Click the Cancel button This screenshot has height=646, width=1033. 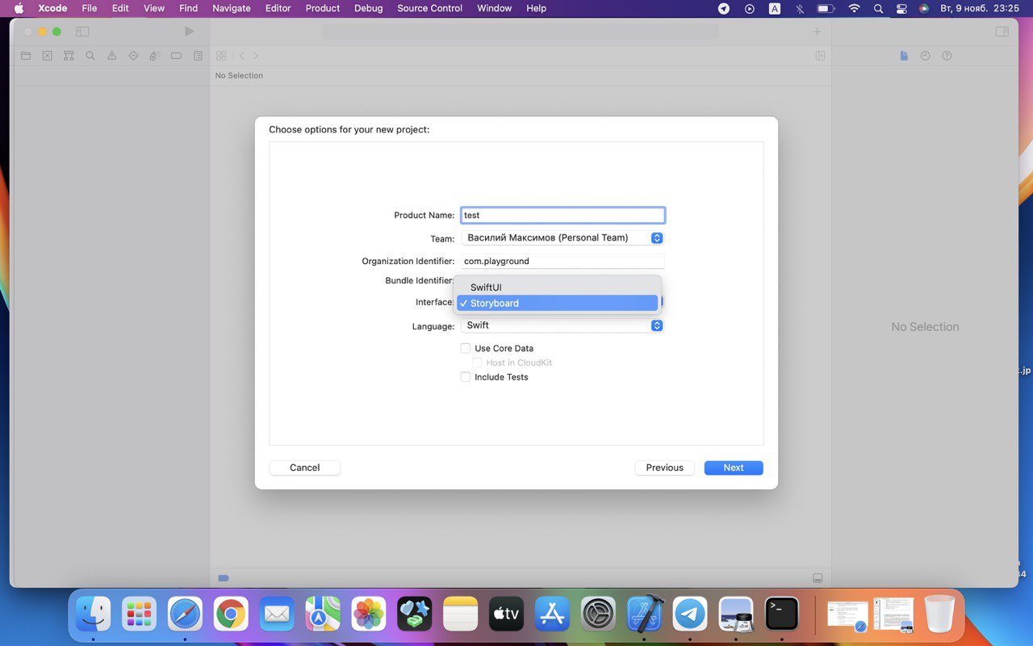[305, 468]
